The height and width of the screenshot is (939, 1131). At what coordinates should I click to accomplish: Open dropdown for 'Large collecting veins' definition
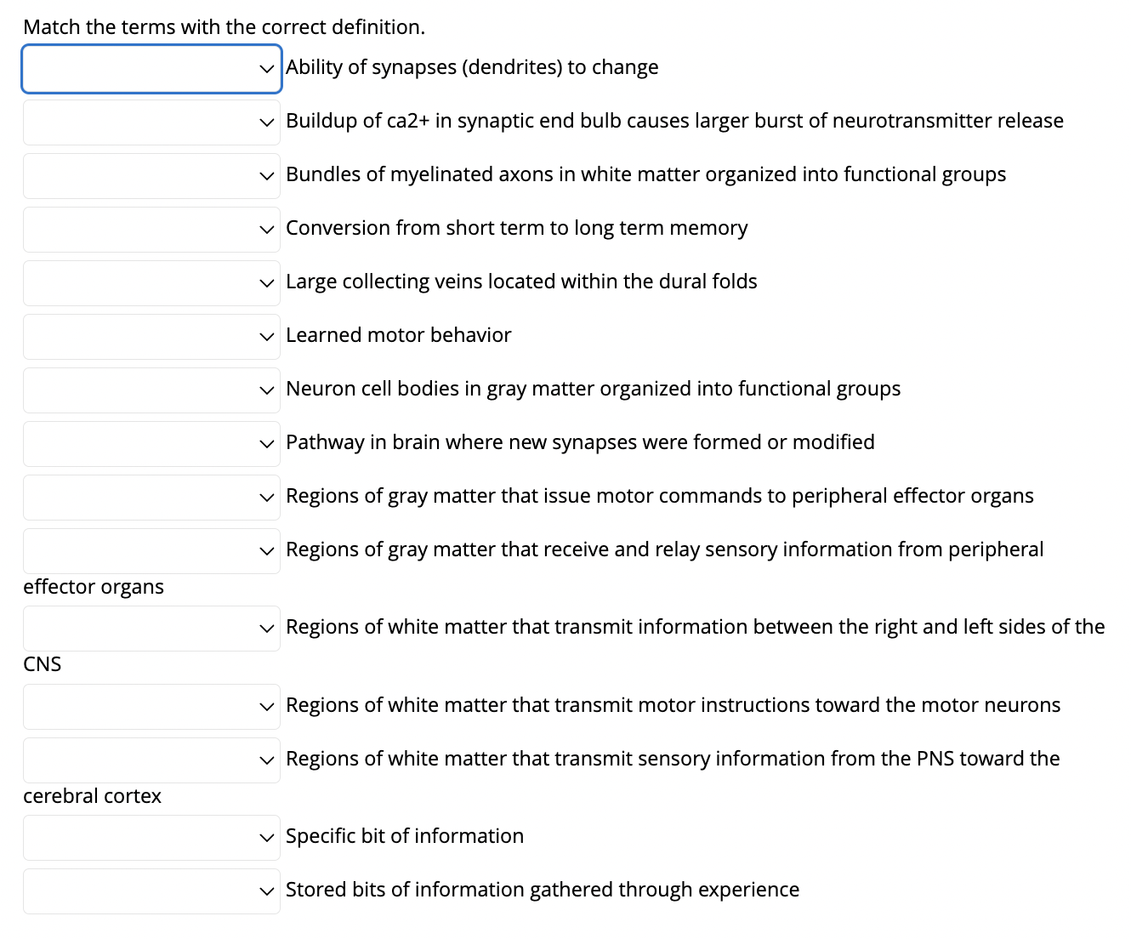coord(151,283)
